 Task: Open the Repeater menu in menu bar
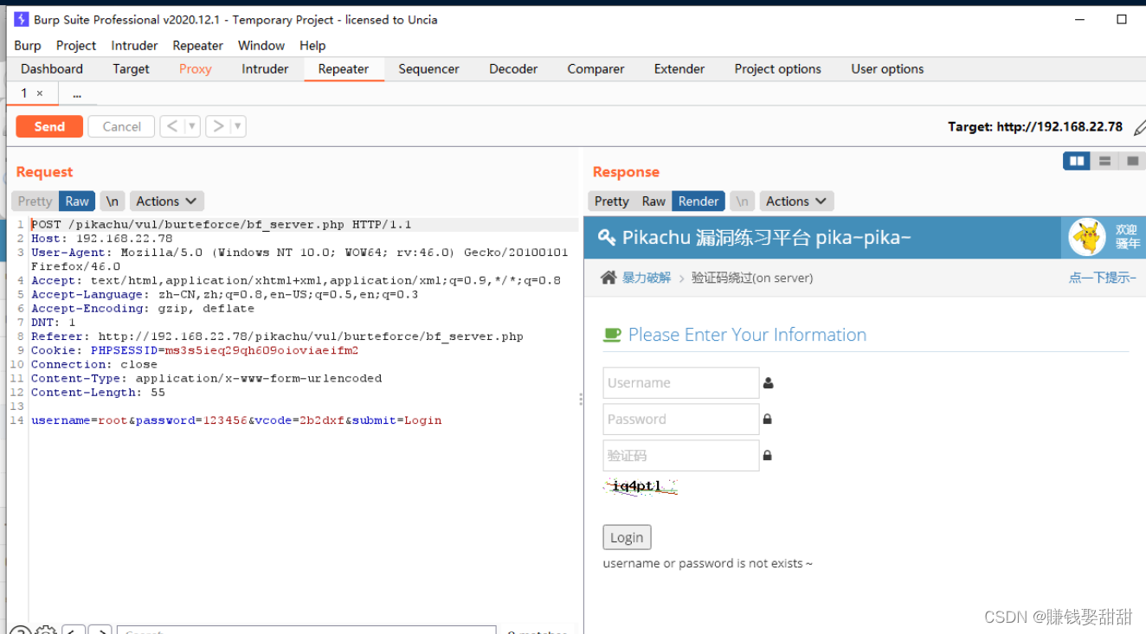(197, 46)
